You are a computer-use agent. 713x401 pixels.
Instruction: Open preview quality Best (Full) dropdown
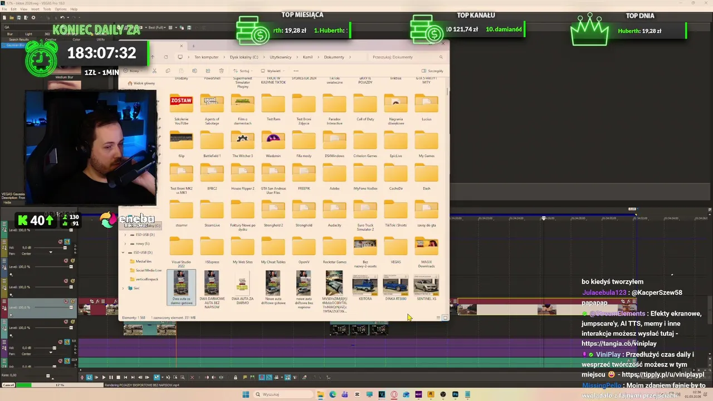158,27
